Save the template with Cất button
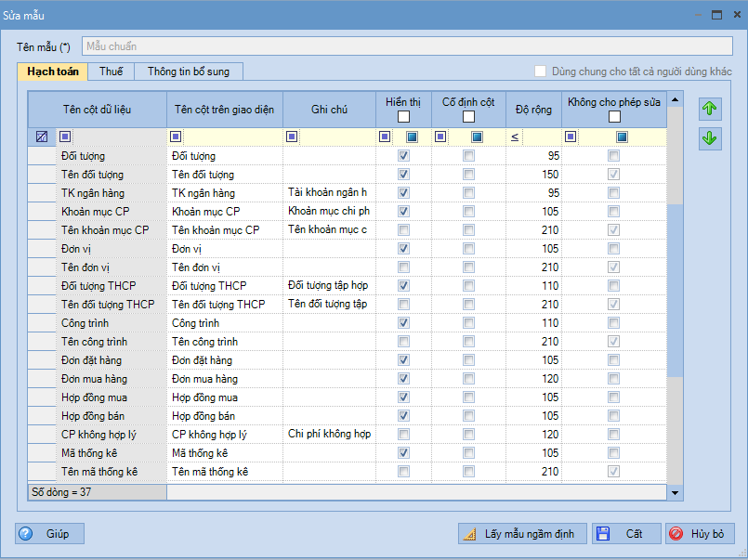The image size is (748, 560). [626, 533]
